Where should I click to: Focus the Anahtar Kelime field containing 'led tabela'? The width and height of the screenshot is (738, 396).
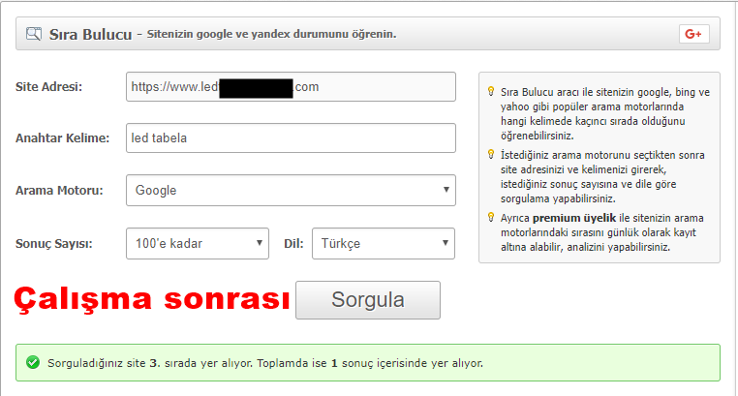291,137
